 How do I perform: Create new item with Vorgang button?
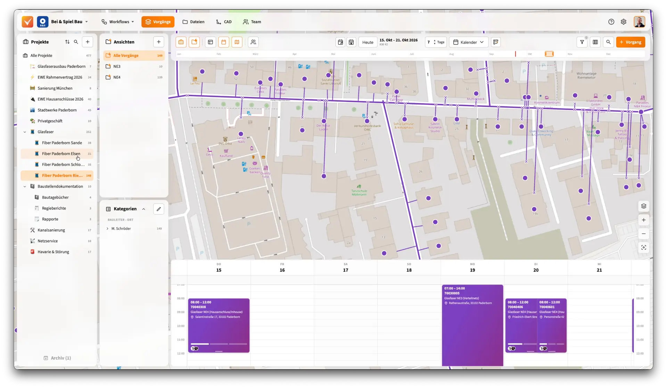tap(631, 42)
